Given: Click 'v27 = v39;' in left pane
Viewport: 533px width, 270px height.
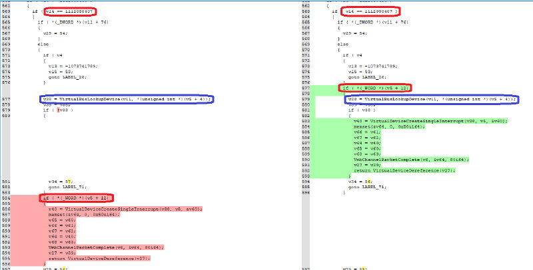Looking at the screenshot, I should 62,253.
